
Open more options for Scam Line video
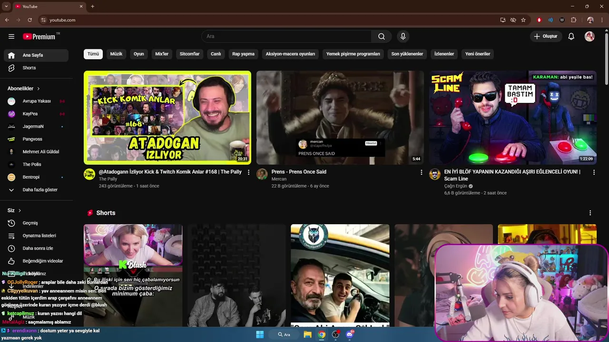point(594,172)
